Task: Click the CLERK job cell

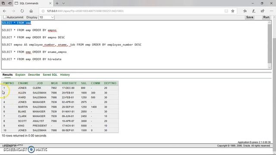Action: click(x=37, y=88)
